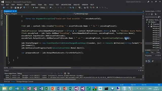Collapse the References node
162x91 pixels.
[x=149, y=26]
